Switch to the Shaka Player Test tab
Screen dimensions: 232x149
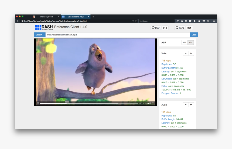pyautogui.click(x=46, y=17)
